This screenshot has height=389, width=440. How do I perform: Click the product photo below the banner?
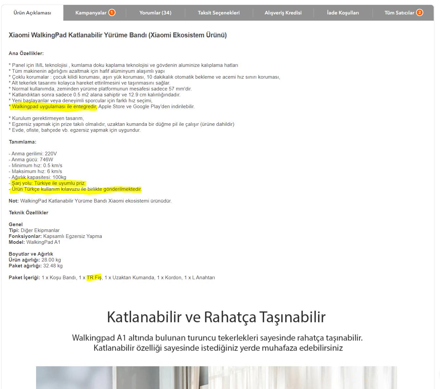[217, 378]
